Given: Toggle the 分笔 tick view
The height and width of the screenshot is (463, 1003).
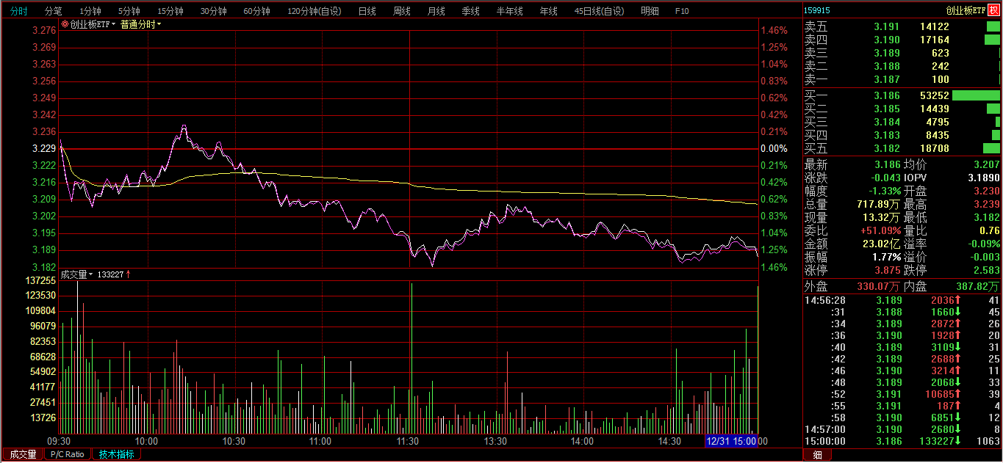Looking at the screenshot, I should [x=54, y=11].
